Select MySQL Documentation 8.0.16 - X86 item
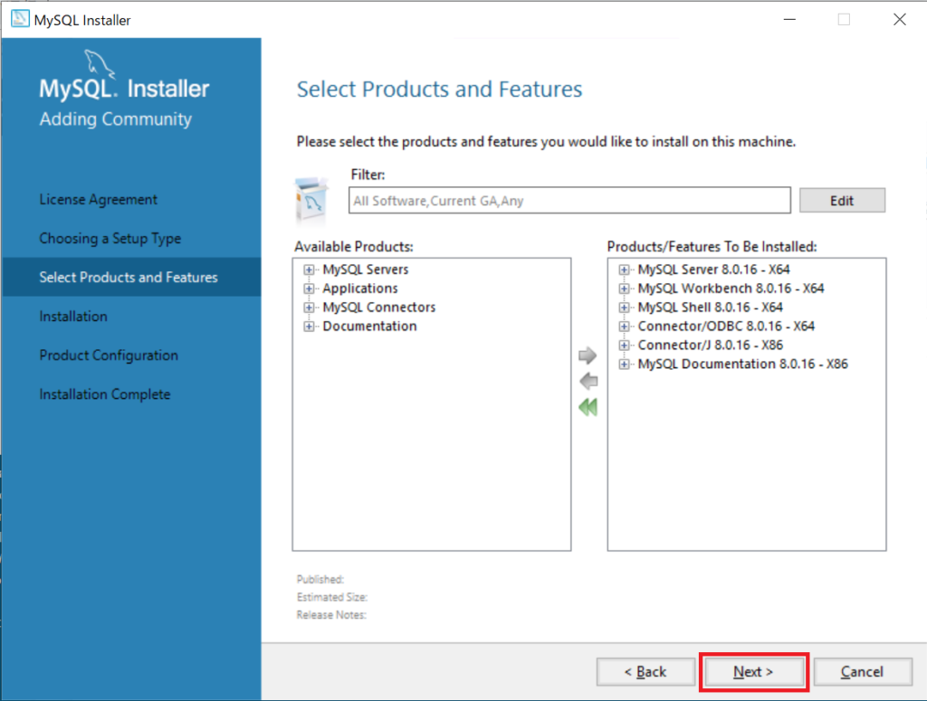 742,365
